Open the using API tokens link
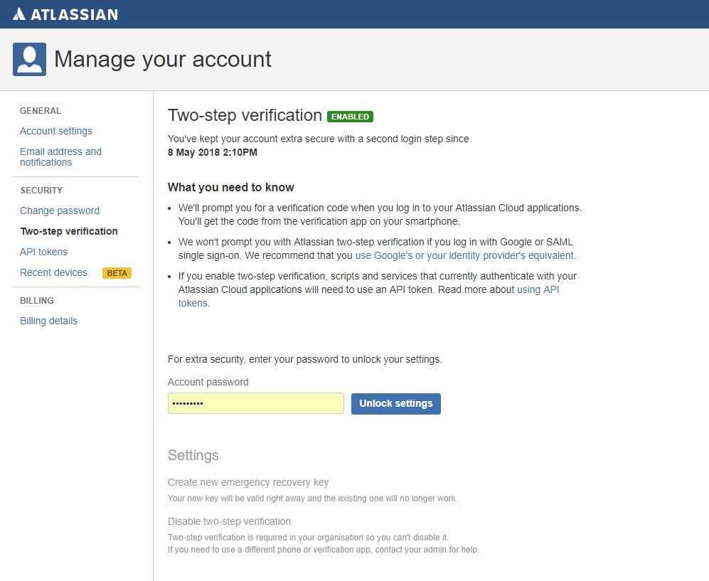 pyautogui.click(x=368, y=296)
